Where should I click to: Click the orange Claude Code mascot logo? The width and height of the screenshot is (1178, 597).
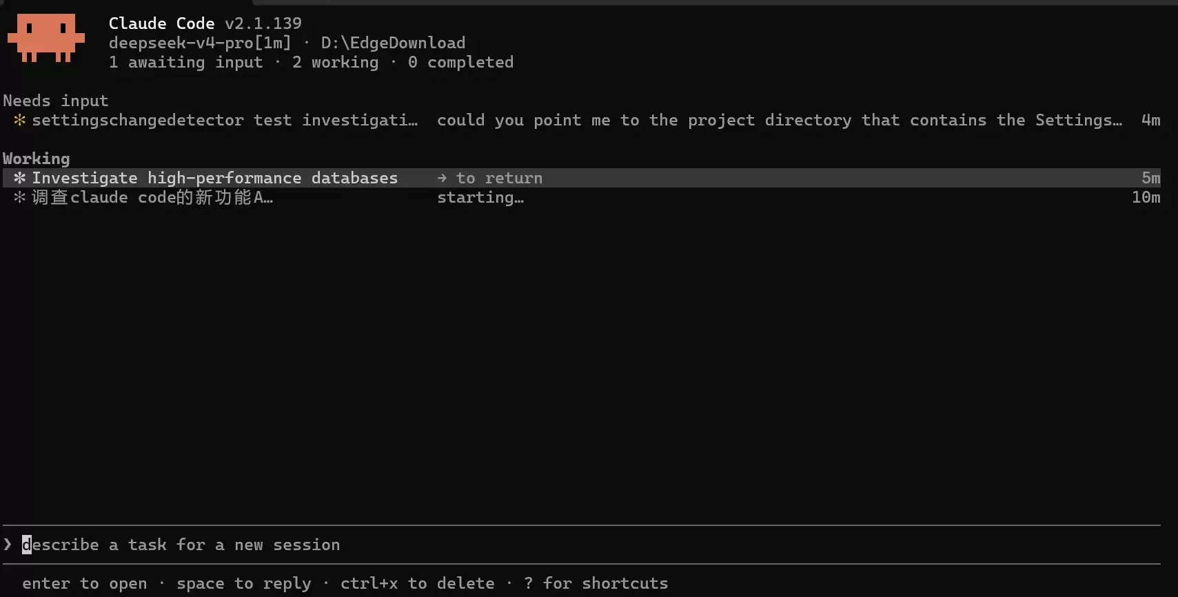[45, 38]
